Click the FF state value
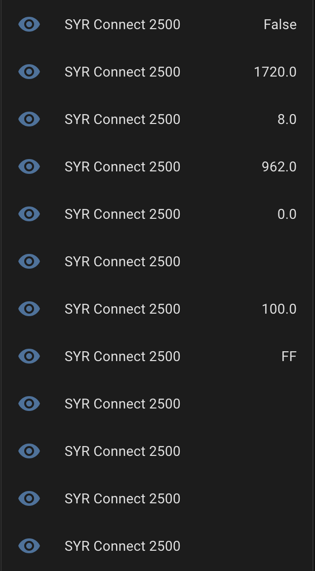Viewport: 315px width, 571px height. (289, 356)
